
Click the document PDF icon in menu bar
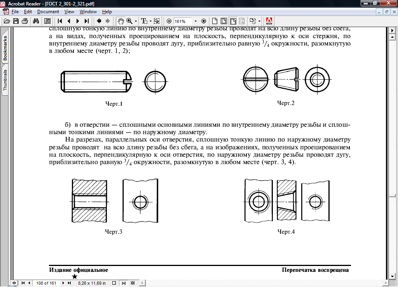point(5,12)
